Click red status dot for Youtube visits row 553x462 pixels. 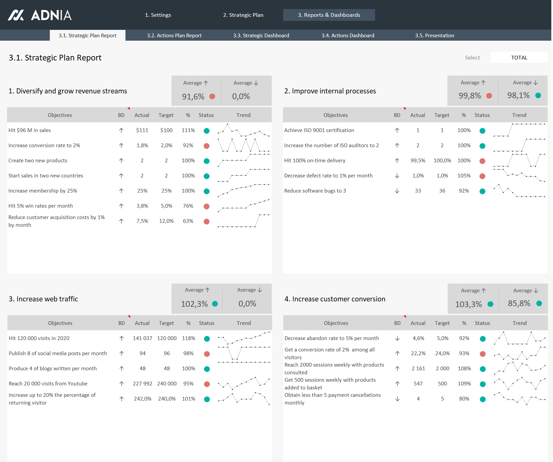[x=207, y=384]
